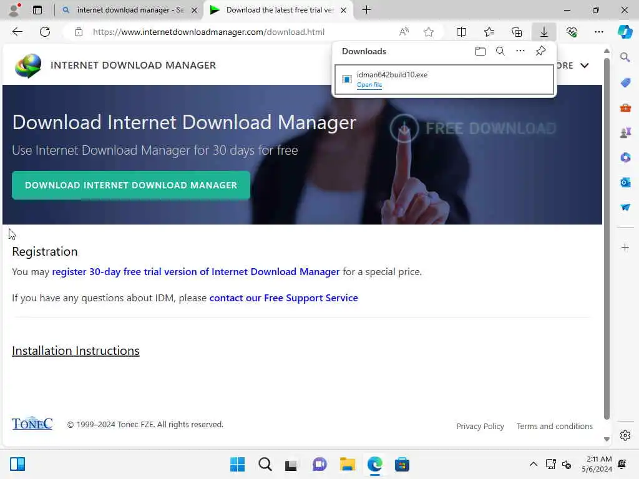639x479 pixels.
Task: Open sidebar settings gear icon
Action: click(x=625, y=435)
